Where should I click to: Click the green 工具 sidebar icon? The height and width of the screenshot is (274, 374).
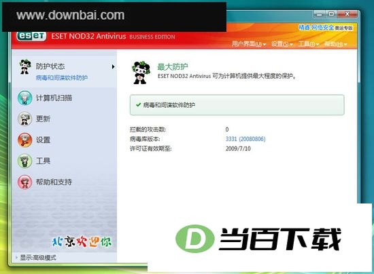(x=24, y=161)
